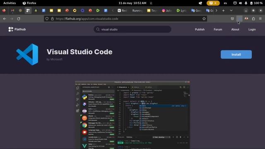
Task: Switch to the "Running" tab
Action: (x=137, y=10)
